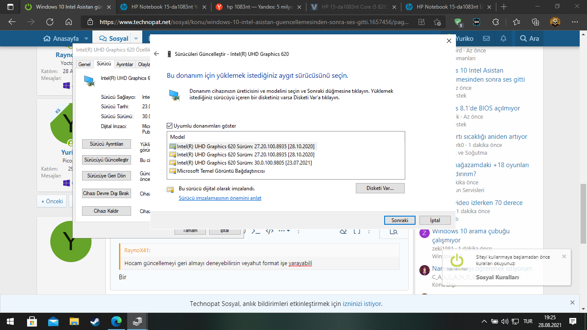This screenshot has width=587, height=330.
Task: Open the Edge tab actions menu icon
Action: [x=10, y=7]
